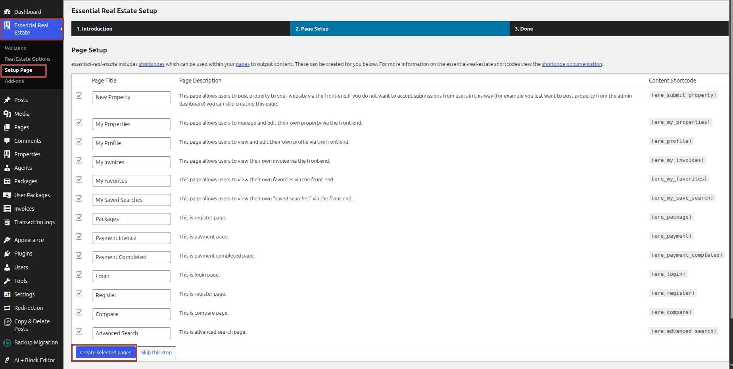Toggle the My Favorites page checkbox

pyautogui.click(x=79, y=179)
